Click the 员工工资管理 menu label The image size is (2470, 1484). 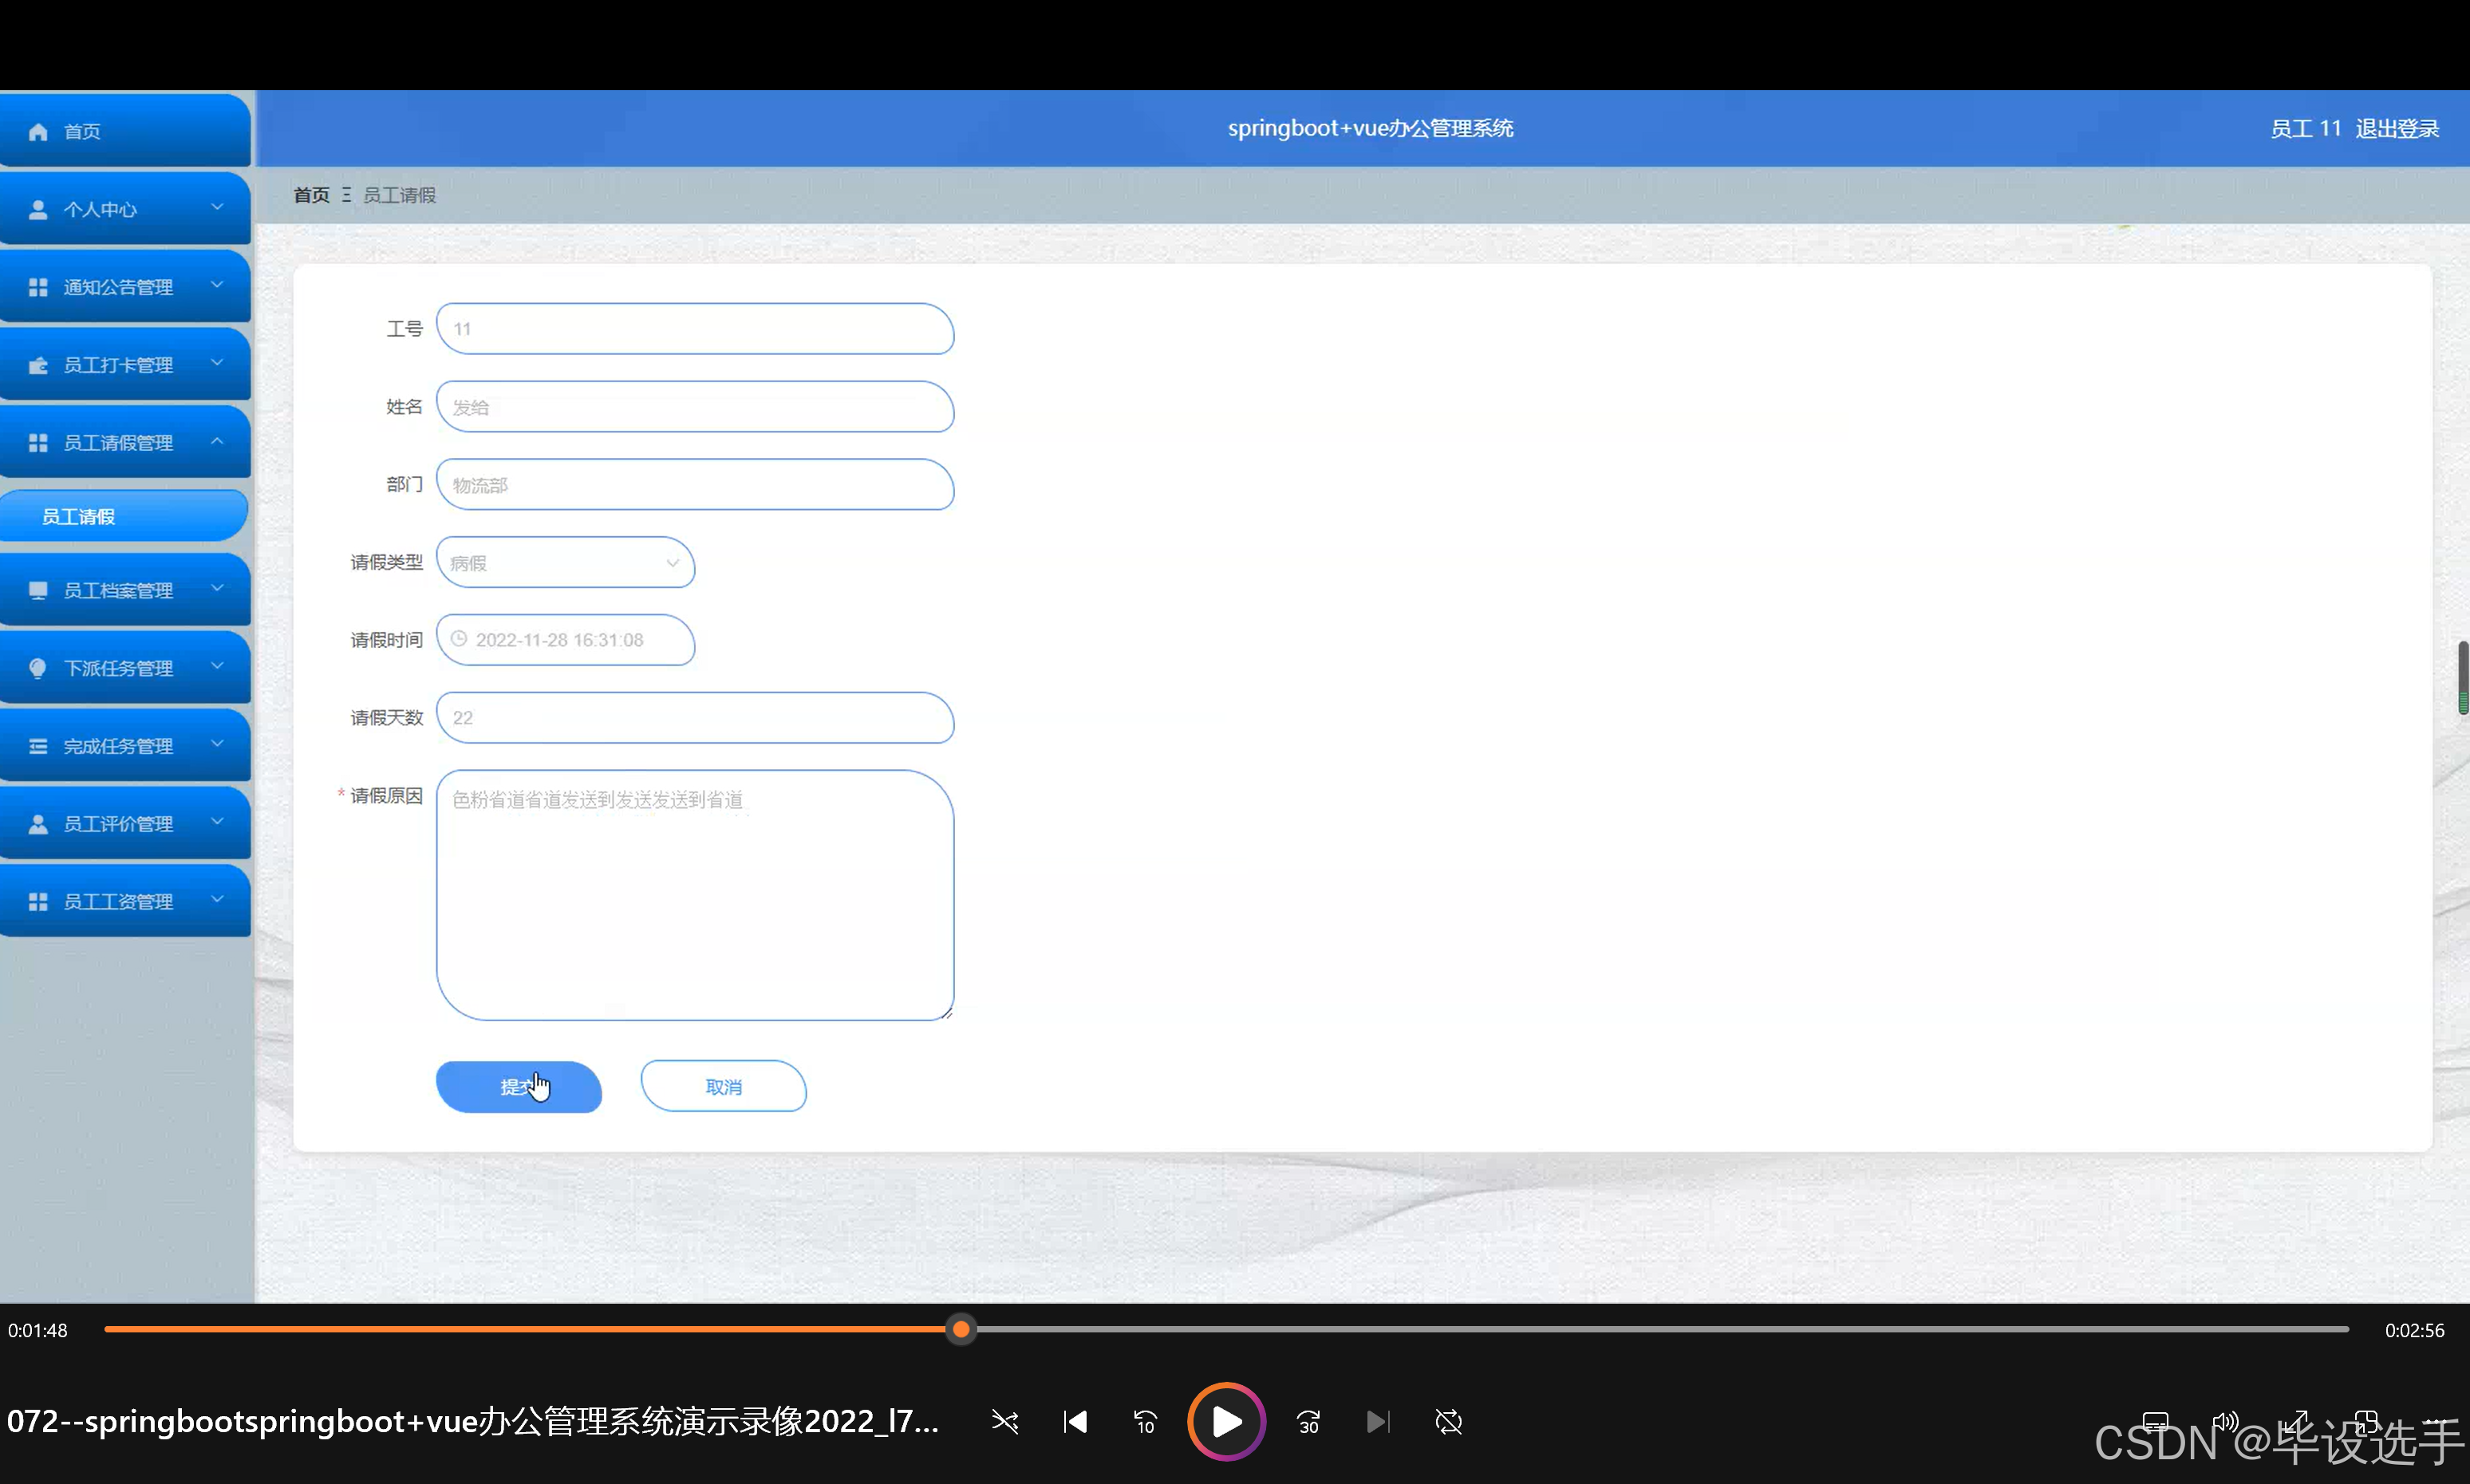coord(118,902)
